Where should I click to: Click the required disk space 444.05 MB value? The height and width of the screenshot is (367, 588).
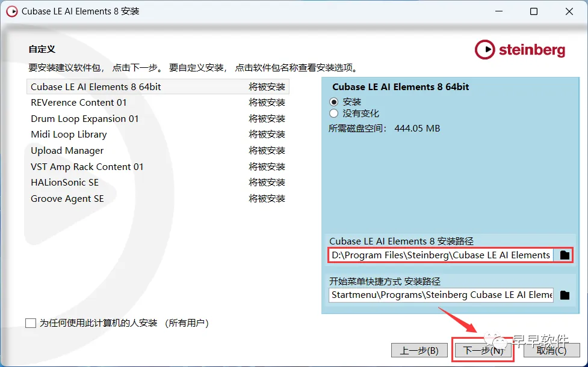pyautogui.click(x=417, y=129)
